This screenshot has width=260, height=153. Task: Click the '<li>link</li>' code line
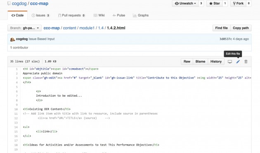coord(47,132)
